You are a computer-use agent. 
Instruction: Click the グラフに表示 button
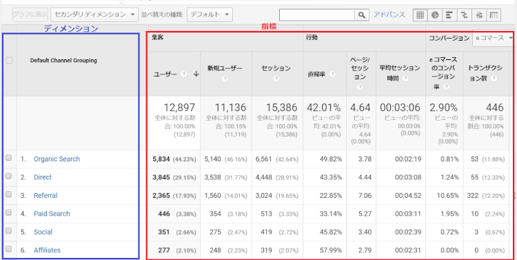coord(30,15)
